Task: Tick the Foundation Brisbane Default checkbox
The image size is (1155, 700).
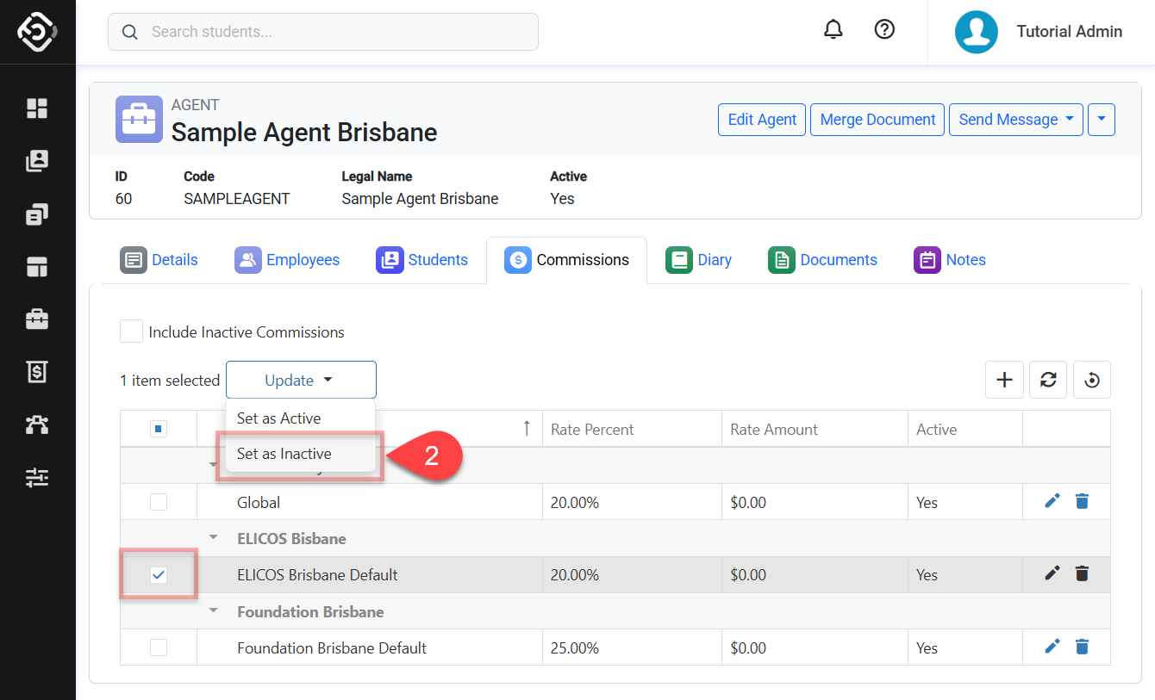Action: coord(159,647)
